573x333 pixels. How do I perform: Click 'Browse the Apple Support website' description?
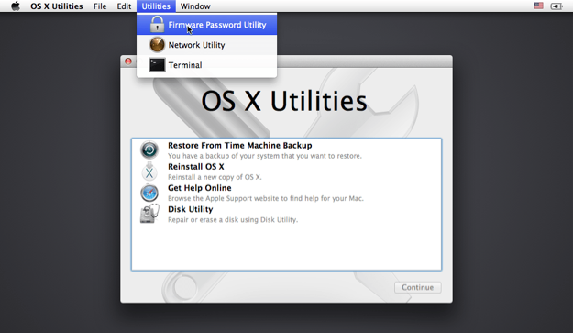266,198
